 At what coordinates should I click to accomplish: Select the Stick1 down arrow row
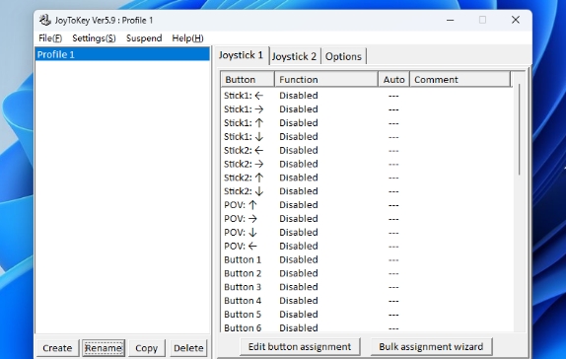coord(367,137)
